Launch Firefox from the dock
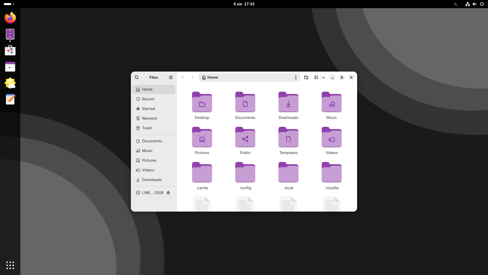 point(10,18)
